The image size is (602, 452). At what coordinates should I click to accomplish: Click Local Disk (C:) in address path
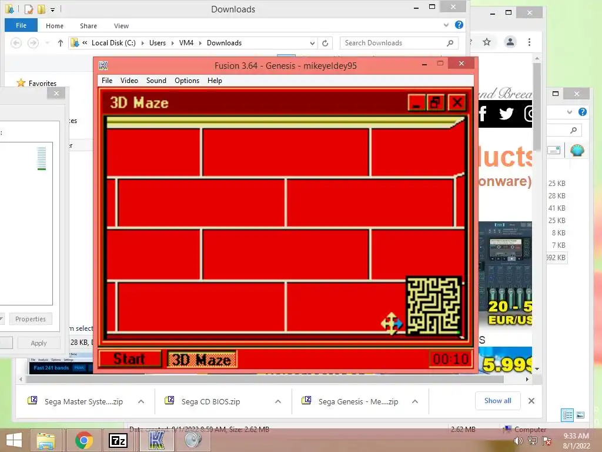[113, 42]
